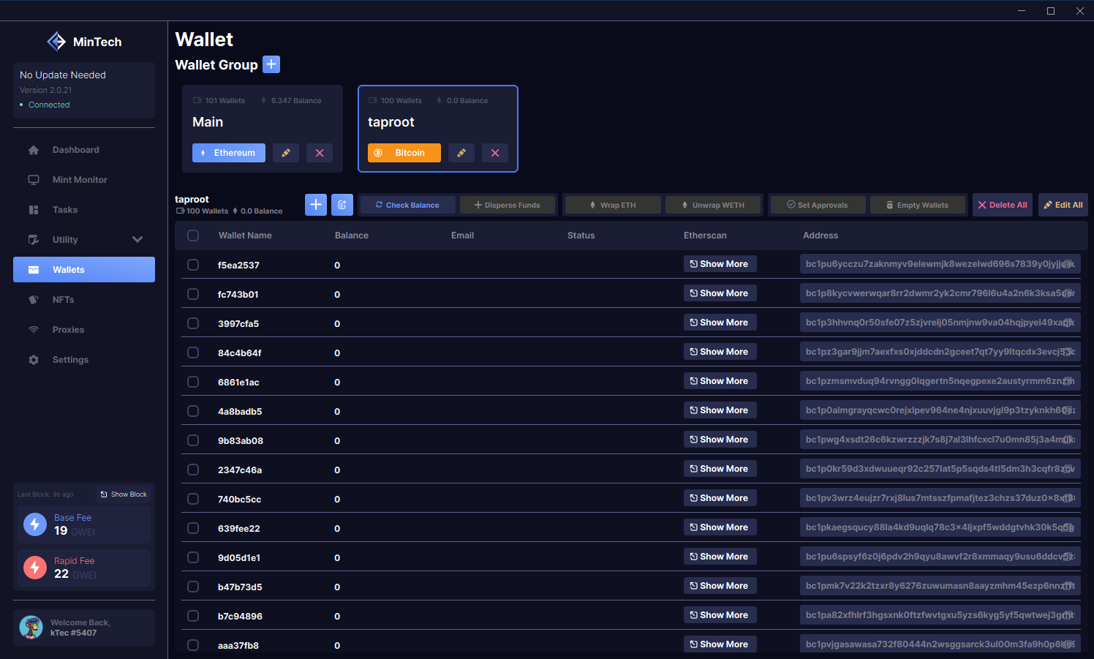Delete the taproot wallet group

click(x=495, y=153)
